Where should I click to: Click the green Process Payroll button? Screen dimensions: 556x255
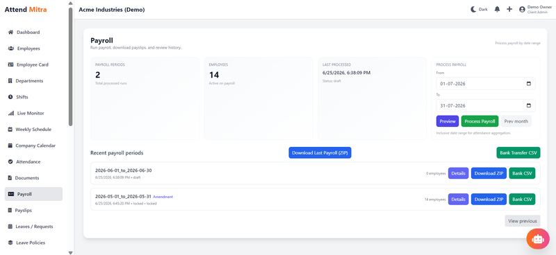coord(480,121)
